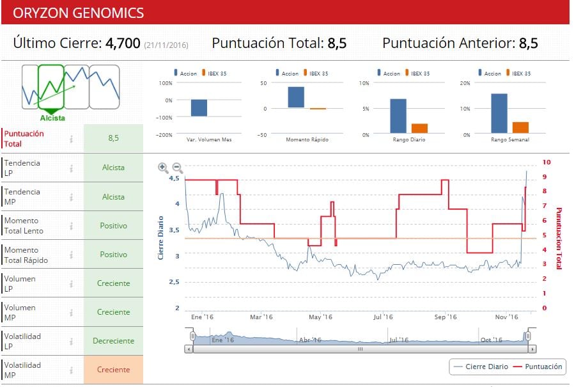Screen dimensions: 574x387
Task: Click info icon next to Momento Total Lento
Action: [72, 226]
